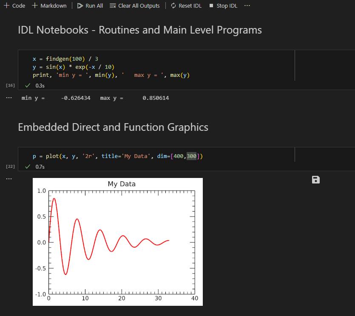
Task: Click the Run All play icon
Action: click(80, 6)
